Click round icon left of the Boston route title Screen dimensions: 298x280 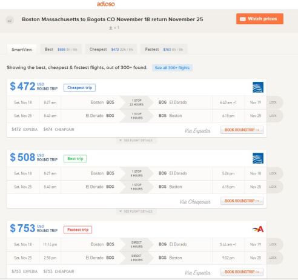pyautogui.click(x=10, y=21)
